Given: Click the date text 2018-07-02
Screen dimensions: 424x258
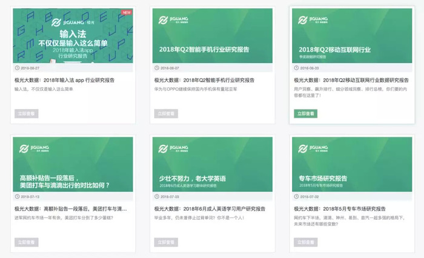Looking at the screenshot, I should 310,197.
